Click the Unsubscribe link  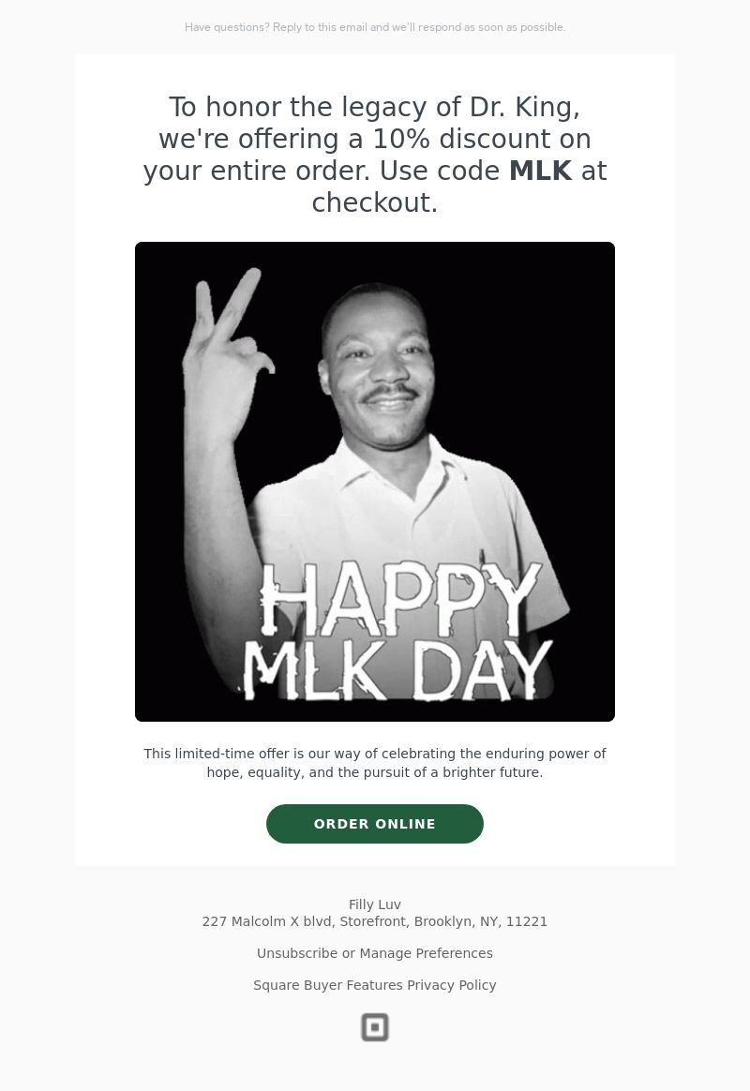pyautogui.click(x=297, y=953)
